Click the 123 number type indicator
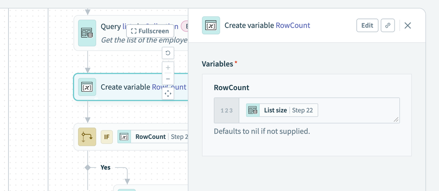The image size is (439, 191). tap(227, 110)
